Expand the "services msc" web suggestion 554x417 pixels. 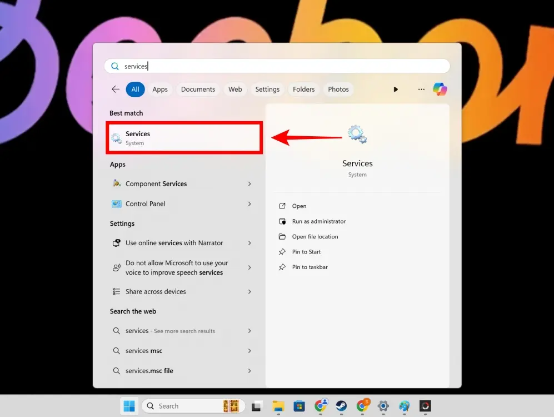pos(249,350)
